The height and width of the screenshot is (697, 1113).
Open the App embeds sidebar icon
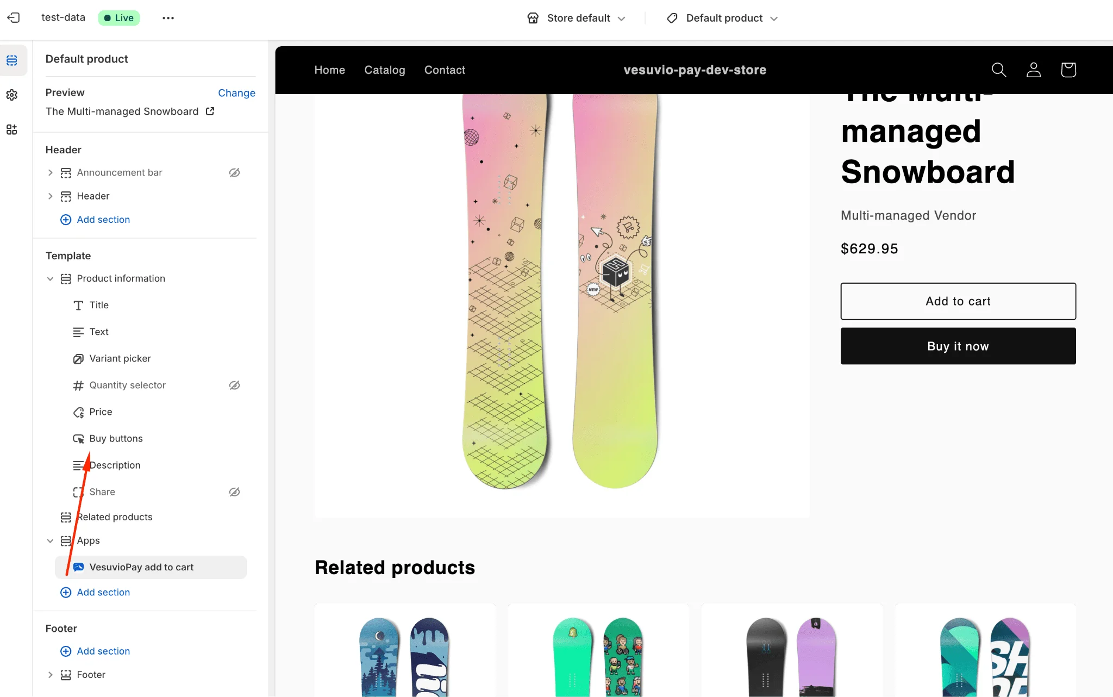[x=12, y=129]
